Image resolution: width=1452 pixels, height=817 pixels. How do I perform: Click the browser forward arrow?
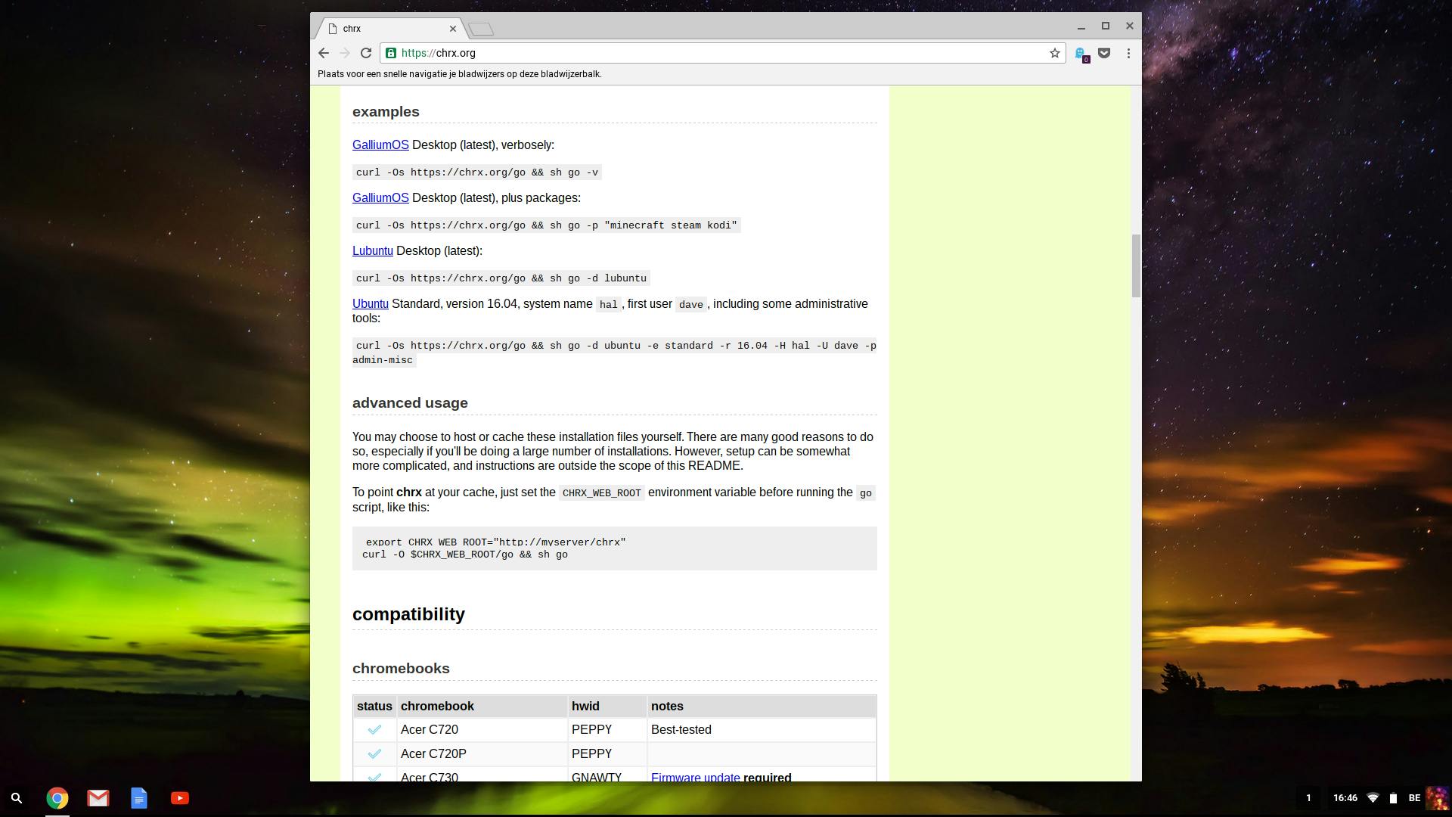pos(345,53)
